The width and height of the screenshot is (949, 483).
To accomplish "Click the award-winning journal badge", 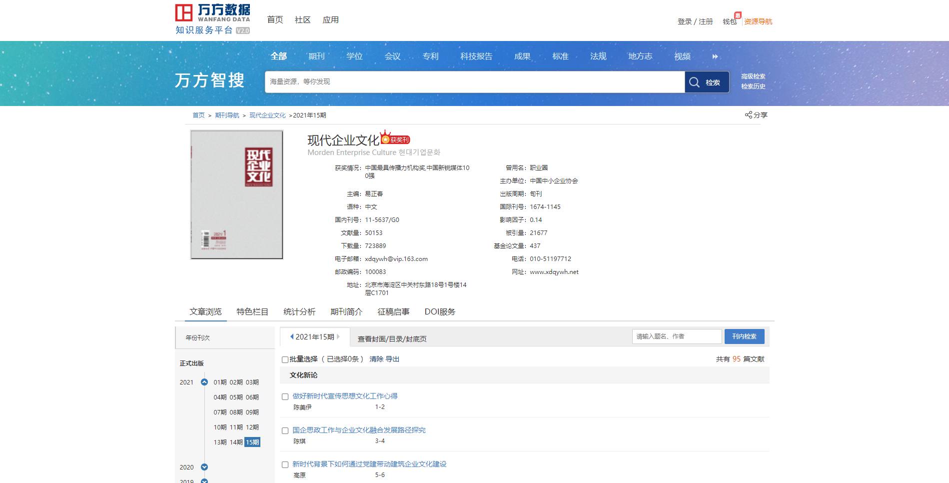I will coord(395,138).
